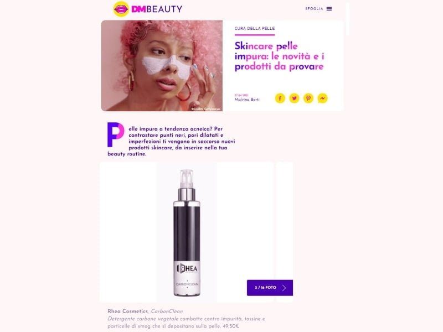Open the article headline Skincare pelle impura
This screenshot has width=443, height=332.
280,56
